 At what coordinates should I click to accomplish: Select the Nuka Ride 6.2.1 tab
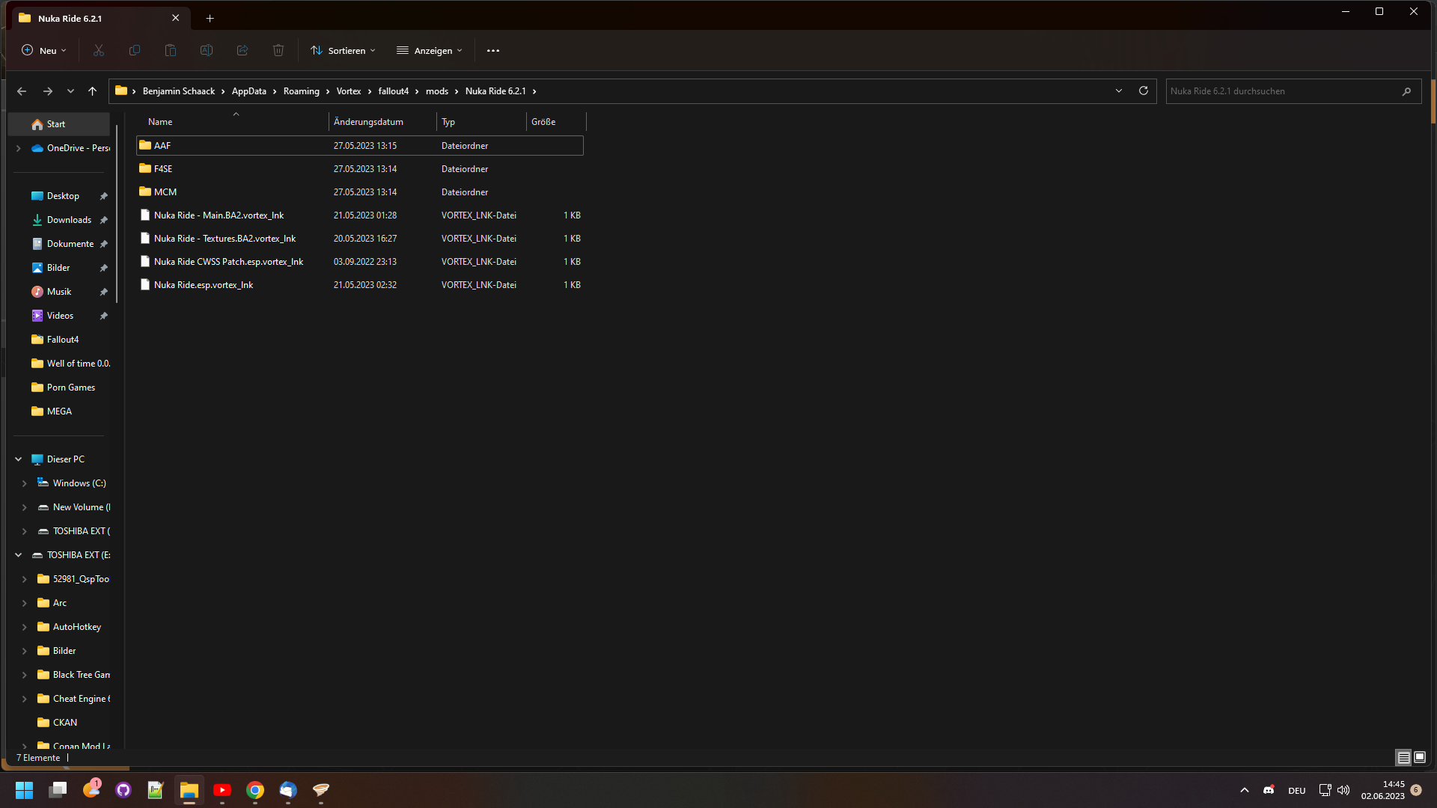click(100, 18)
